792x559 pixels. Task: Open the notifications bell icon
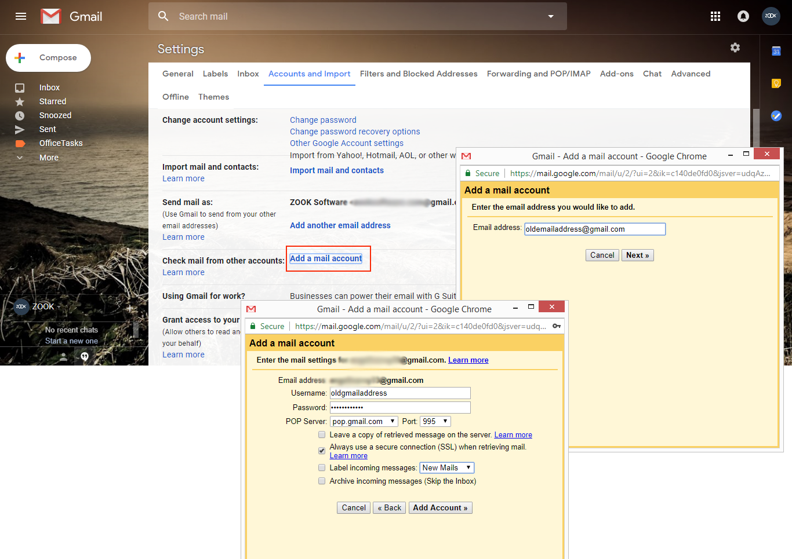743,16
